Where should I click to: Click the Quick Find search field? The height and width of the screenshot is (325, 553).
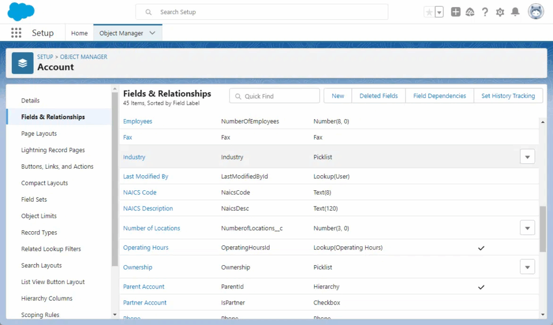point(275,96)
